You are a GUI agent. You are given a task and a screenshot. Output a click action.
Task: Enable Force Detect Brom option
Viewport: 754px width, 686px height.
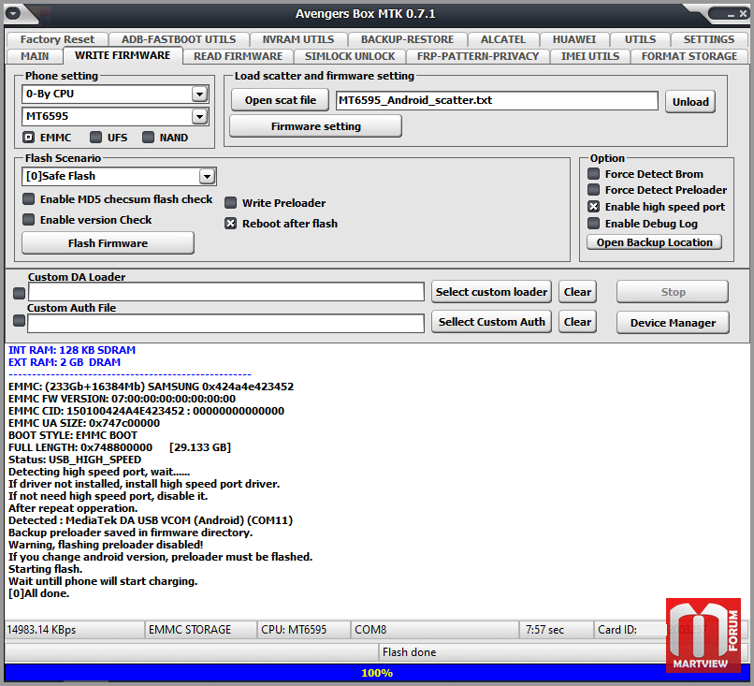594,174
